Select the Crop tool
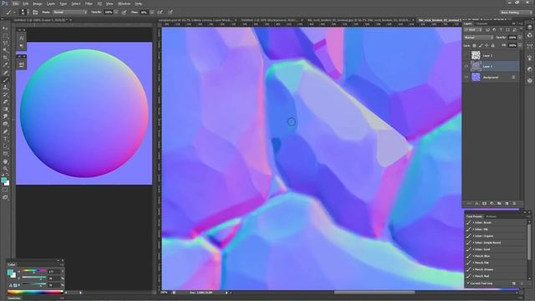Screen dimensions: 535x301 click(x=5, y=58)
